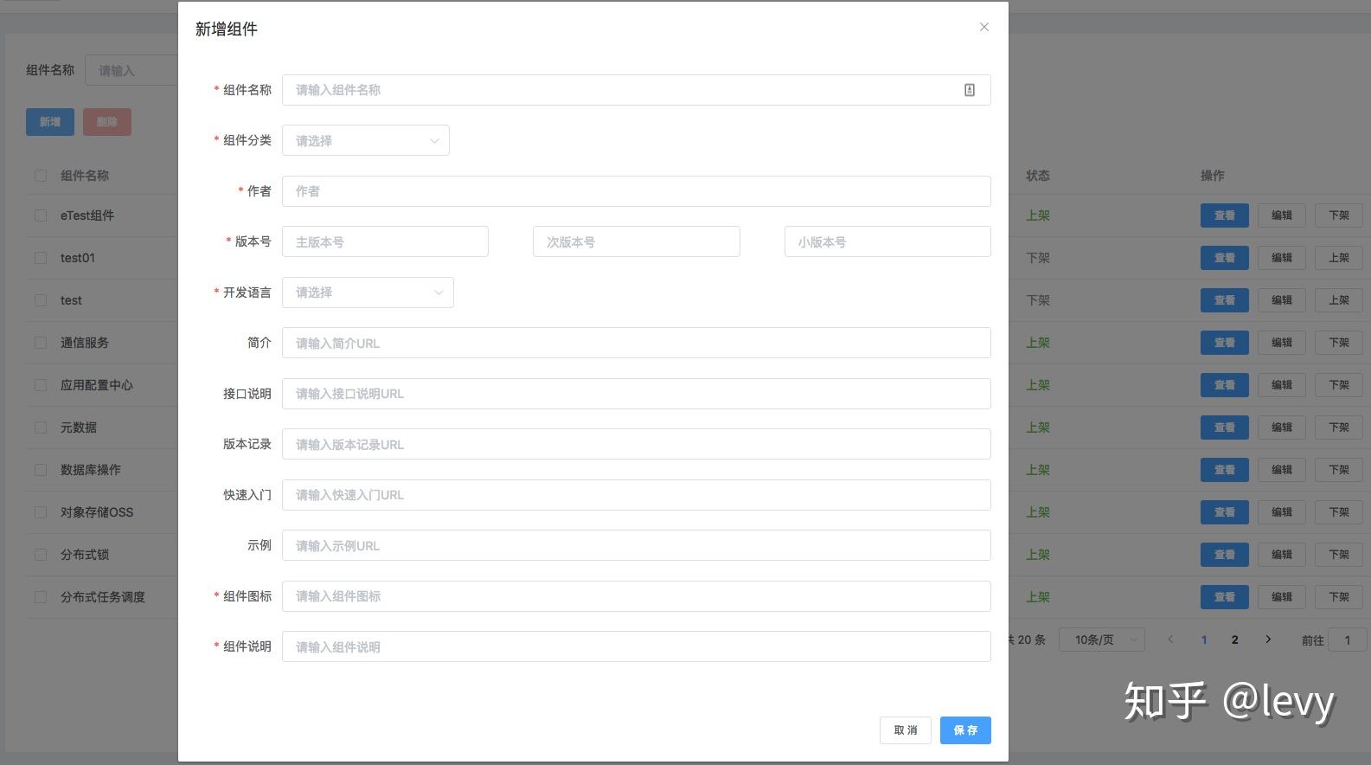Check the eTest组件 row checkbox
1371x765 pixels.
coord(41,215)
